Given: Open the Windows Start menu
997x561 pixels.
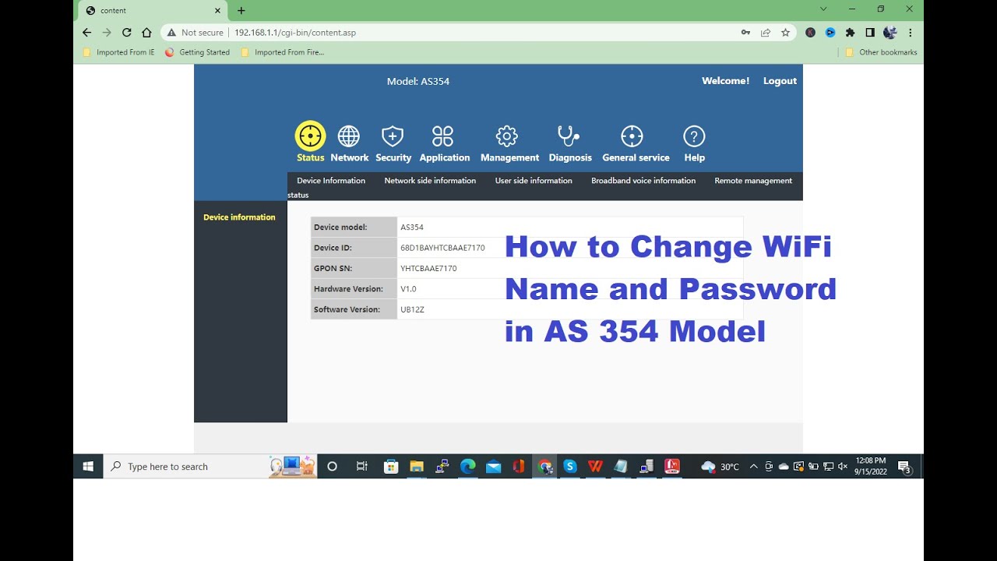Looking at the screenshot, I should pos(88,466).
